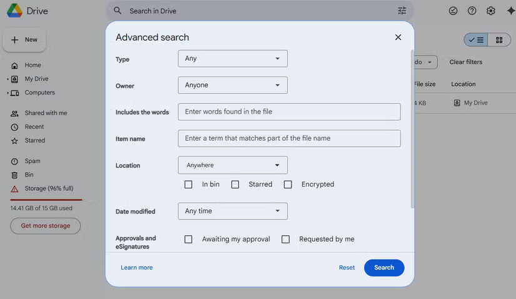Tick the Starred checkbox

pyautogui.click(x=235, y=185)
